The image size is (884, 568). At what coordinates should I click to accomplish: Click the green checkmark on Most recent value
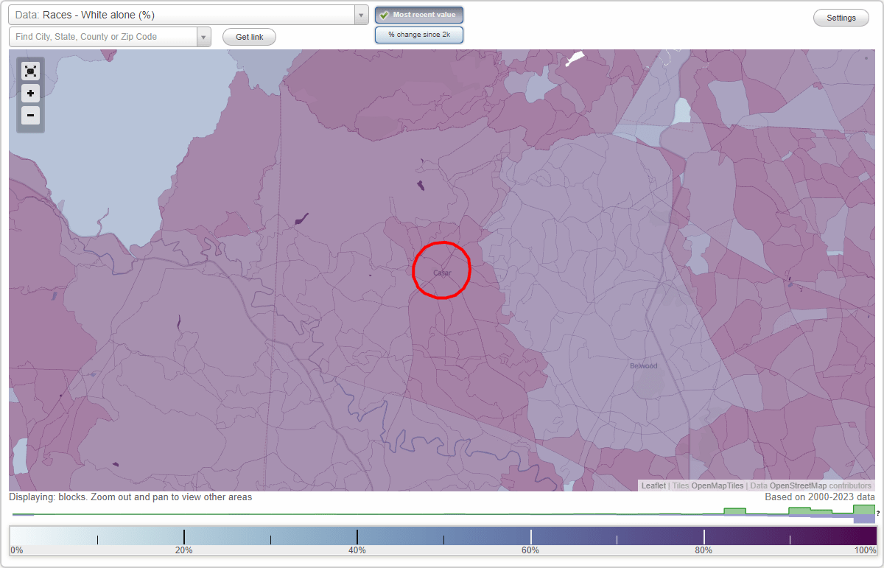click(x=383, y=15)
